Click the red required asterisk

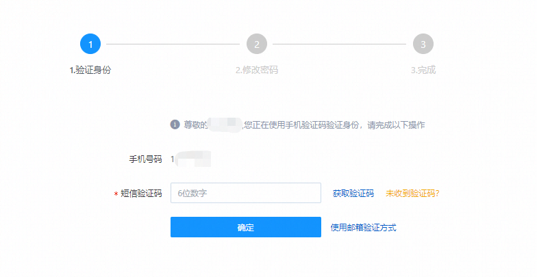point(116,194)
